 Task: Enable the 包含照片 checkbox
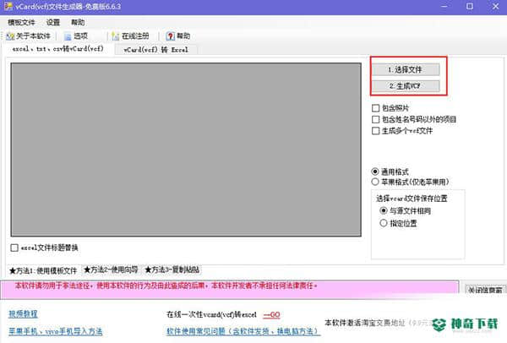[375, 108]
